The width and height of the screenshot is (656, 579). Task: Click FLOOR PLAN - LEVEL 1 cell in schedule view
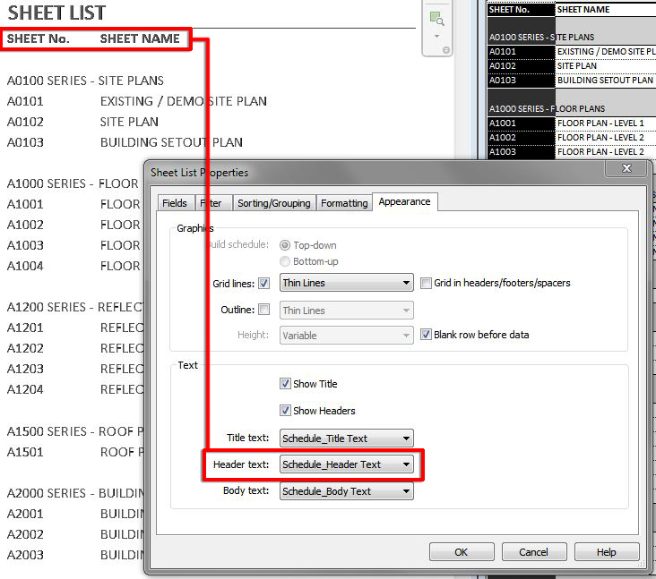click(606, 123)
